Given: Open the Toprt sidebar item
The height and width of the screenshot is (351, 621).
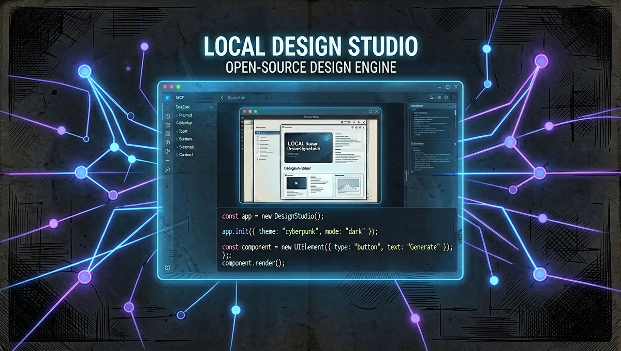Looking at the screenshot, I should pyautogui.click(x=184, y=131).
